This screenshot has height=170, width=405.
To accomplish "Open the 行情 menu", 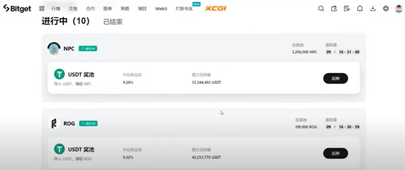I will pos(56,9).
